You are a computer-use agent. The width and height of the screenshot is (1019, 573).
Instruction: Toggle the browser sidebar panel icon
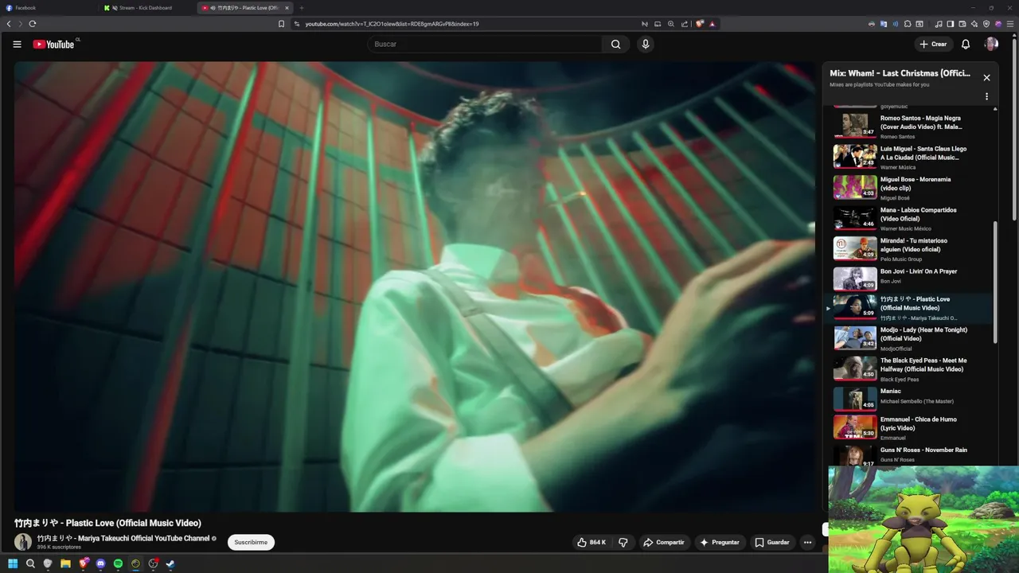click(950, 24)
